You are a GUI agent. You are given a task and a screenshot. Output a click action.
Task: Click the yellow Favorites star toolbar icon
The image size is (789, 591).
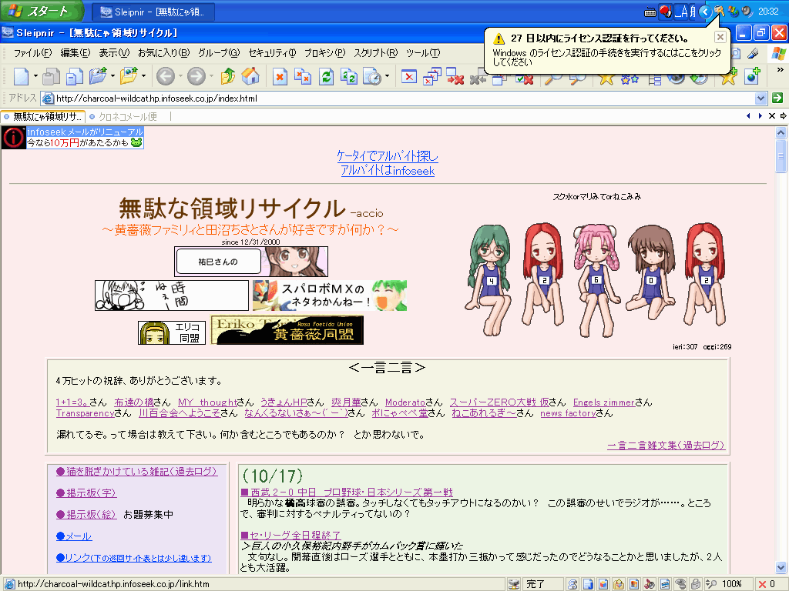coord(606,77)
